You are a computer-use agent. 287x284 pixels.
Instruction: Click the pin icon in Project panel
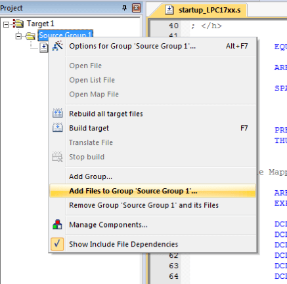tap(124, 9)
